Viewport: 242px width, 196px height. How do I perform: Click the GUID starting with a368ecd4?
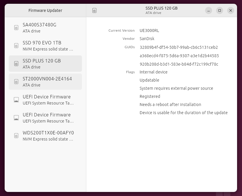click(179, 56)
